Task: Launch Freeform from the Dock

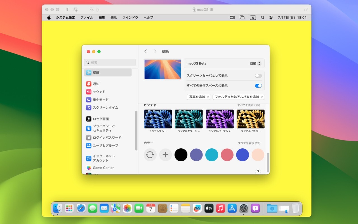Action: pos(197,208)
